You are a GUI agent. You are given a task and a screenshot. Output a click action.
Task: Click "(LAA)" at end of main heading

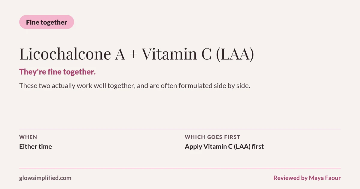point(235,55)
